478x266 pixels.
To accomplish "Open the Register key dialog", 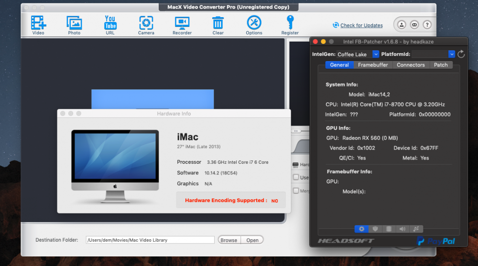I will coord(290,25).
